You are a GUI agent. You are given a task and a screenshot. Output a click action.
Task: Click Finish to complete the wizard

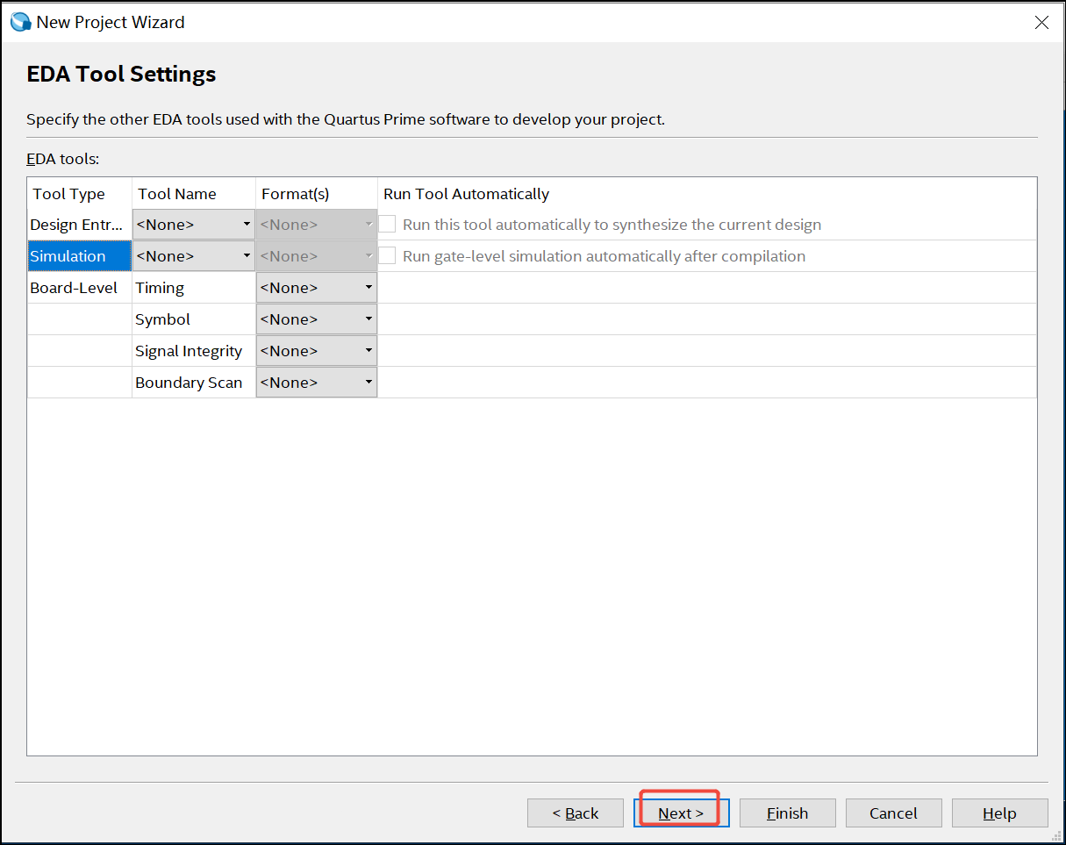(x=788, y=813)
